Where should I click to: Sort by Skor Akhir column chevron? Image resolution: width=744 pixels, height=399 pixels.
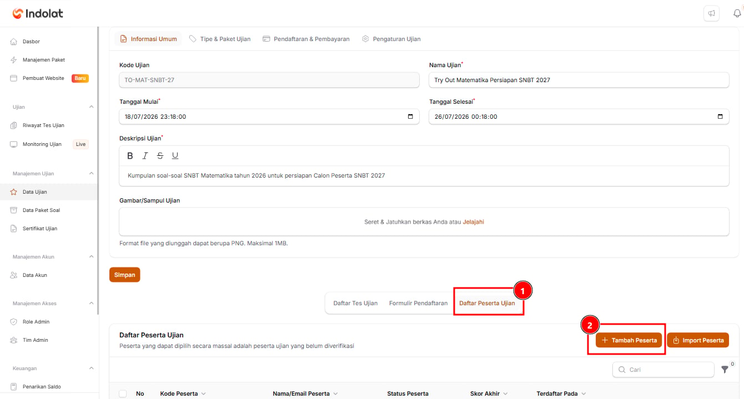click(x=505, y=394)
